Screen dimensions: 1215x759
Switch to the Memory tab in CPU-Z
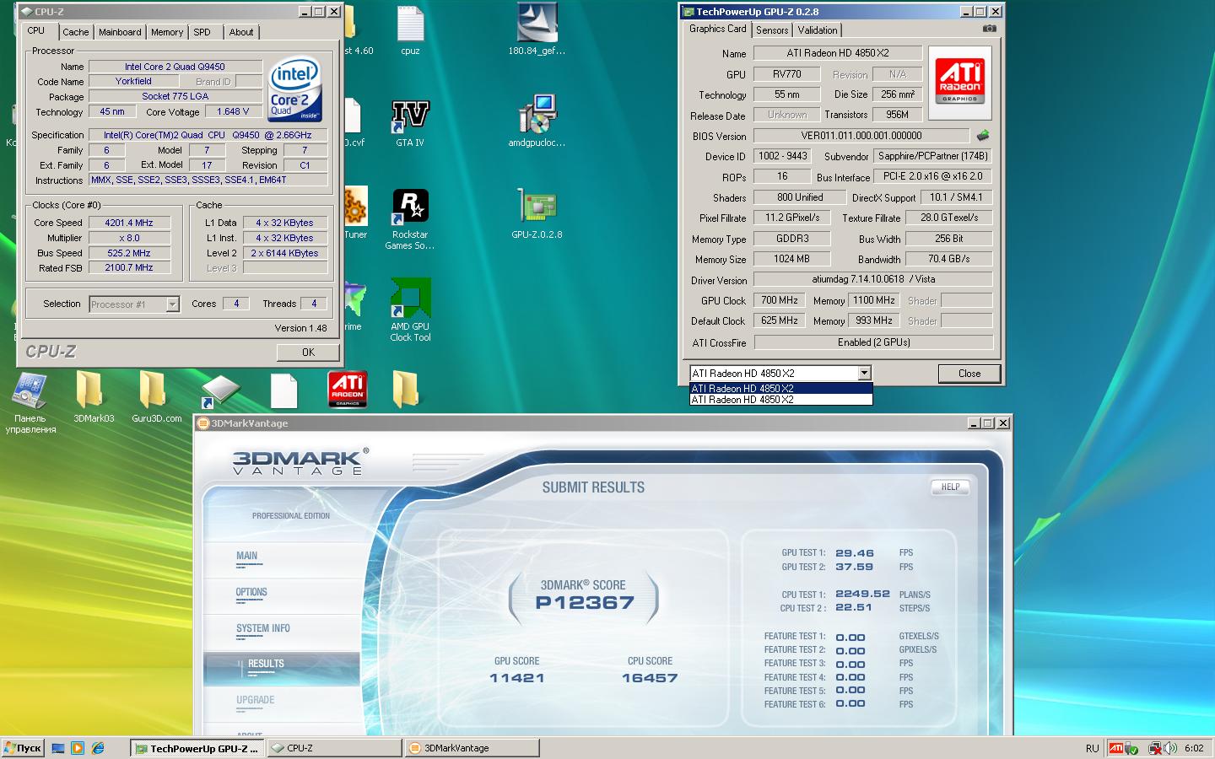coord(167,32)
